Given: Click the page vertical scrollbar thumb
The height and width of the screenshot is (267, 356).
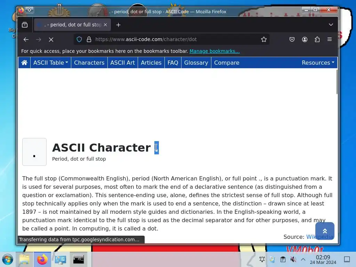Looking at the screenshot, I should pos(337,82).
